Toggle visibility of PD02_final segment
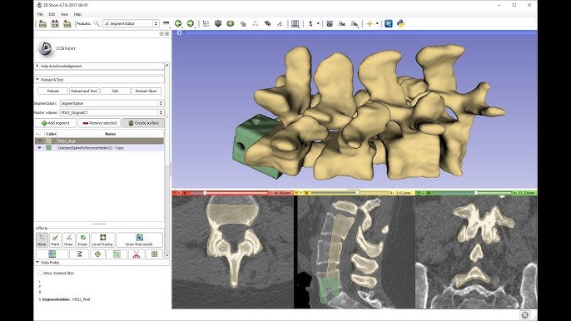The height and width of the screenshot is (321, 571). 39,141
